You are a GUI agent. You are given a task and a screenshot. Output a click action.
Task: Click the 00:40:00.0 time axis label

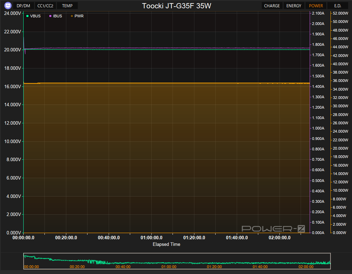109,238
